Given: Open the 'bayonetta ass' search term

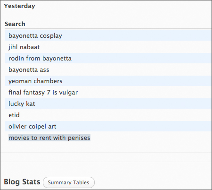Looking at the screenshot, I should (29, 70).
